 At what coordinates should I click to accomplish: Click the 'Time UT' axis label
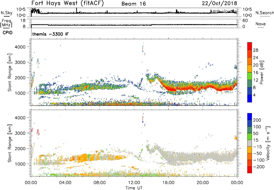tap(134, 188)
